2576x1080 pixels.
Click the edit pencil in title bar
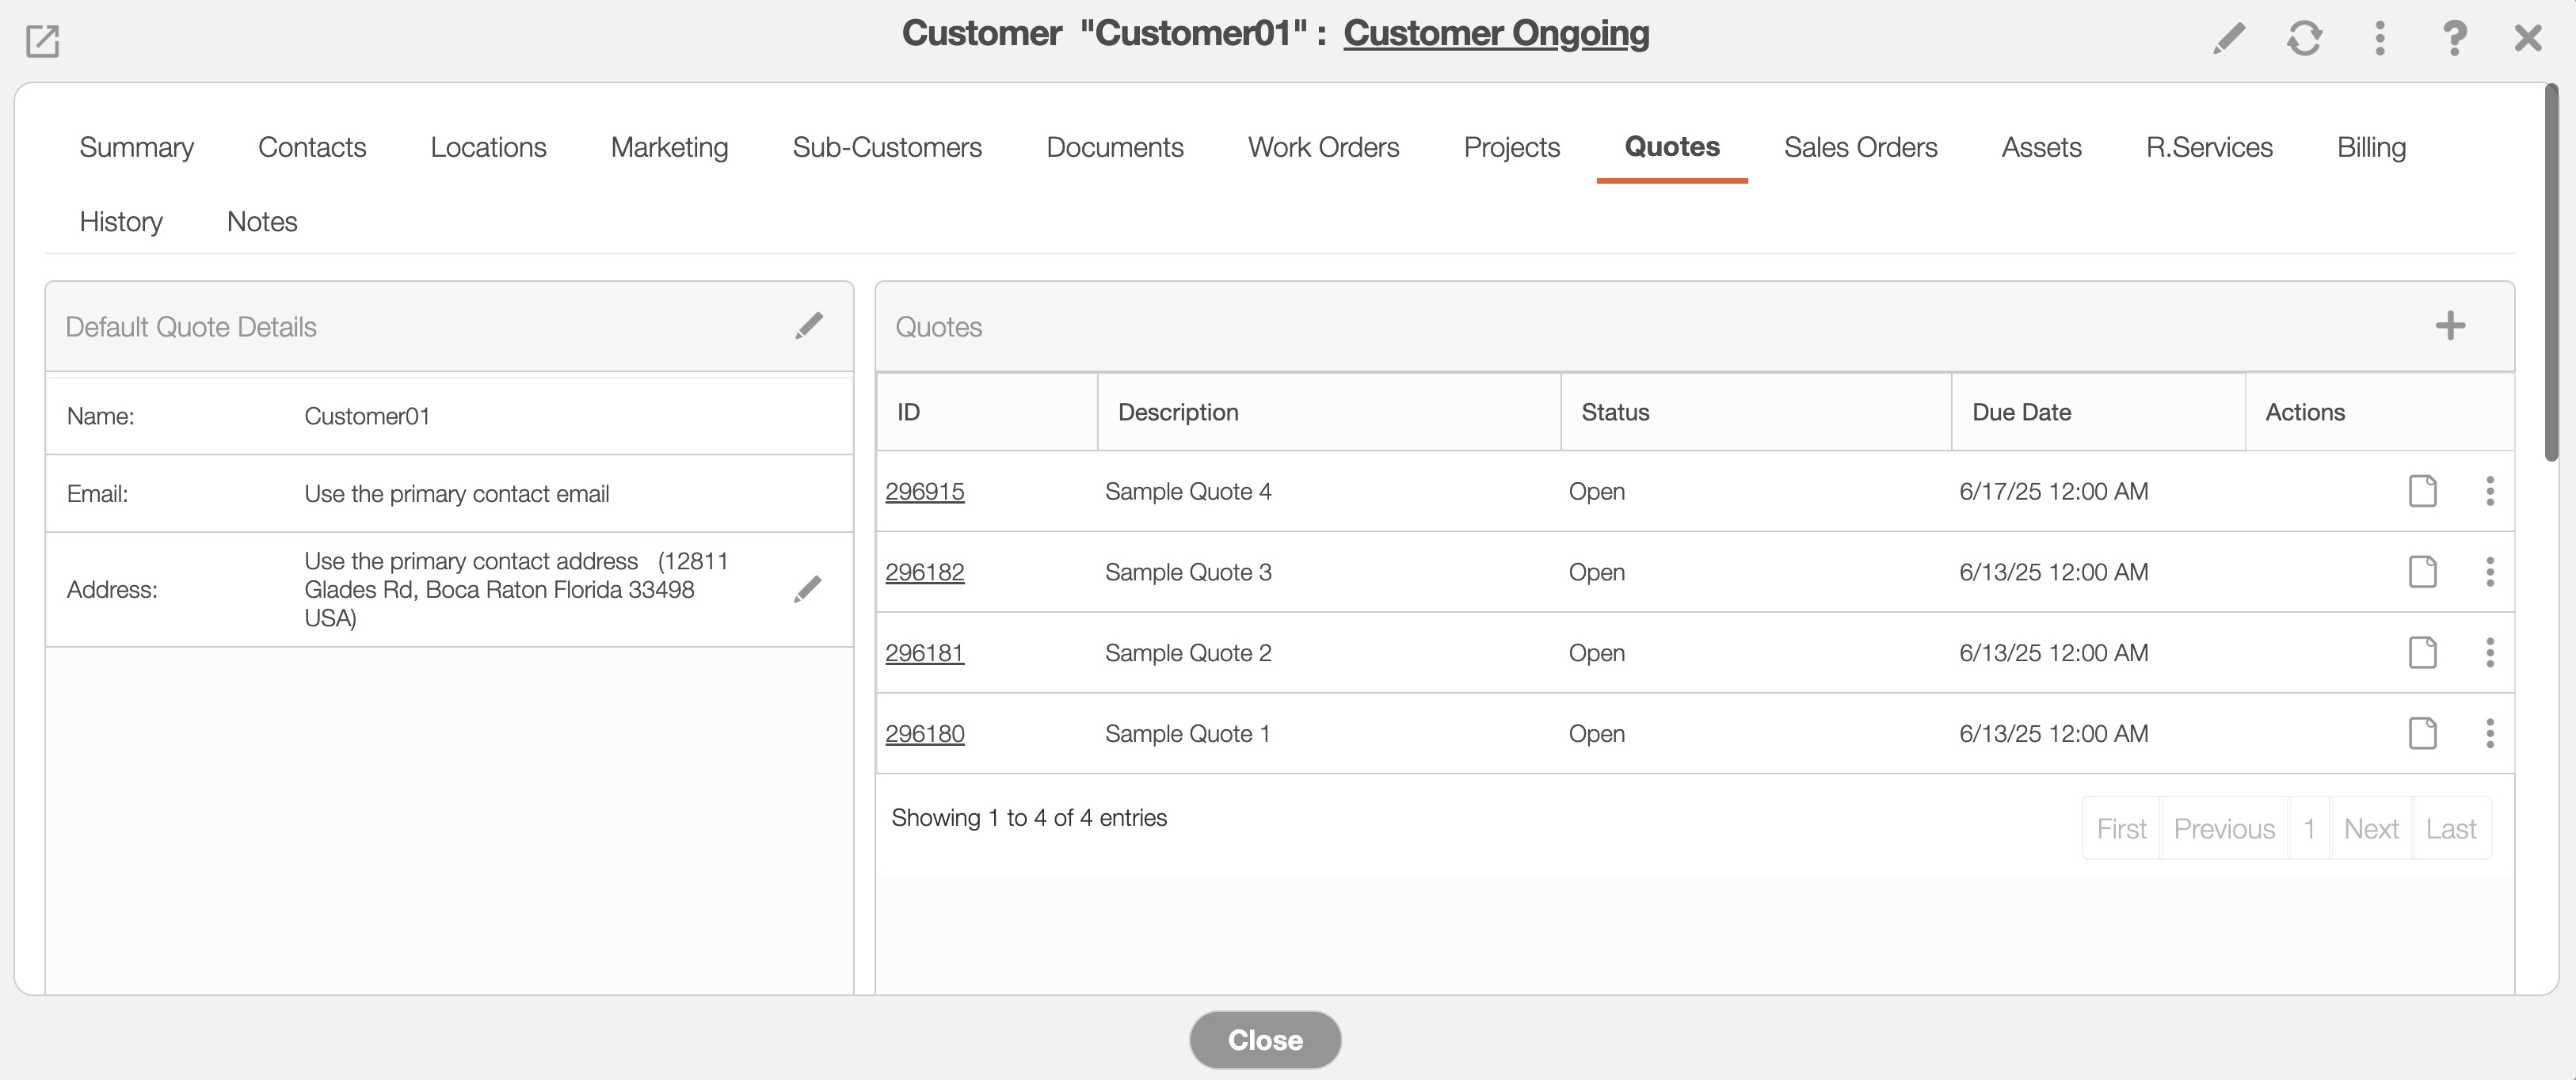coord(2229,38)
